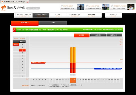The image size is (136, 95).
Task: Open COURSE&EVENT map menu
Action: 75,15
